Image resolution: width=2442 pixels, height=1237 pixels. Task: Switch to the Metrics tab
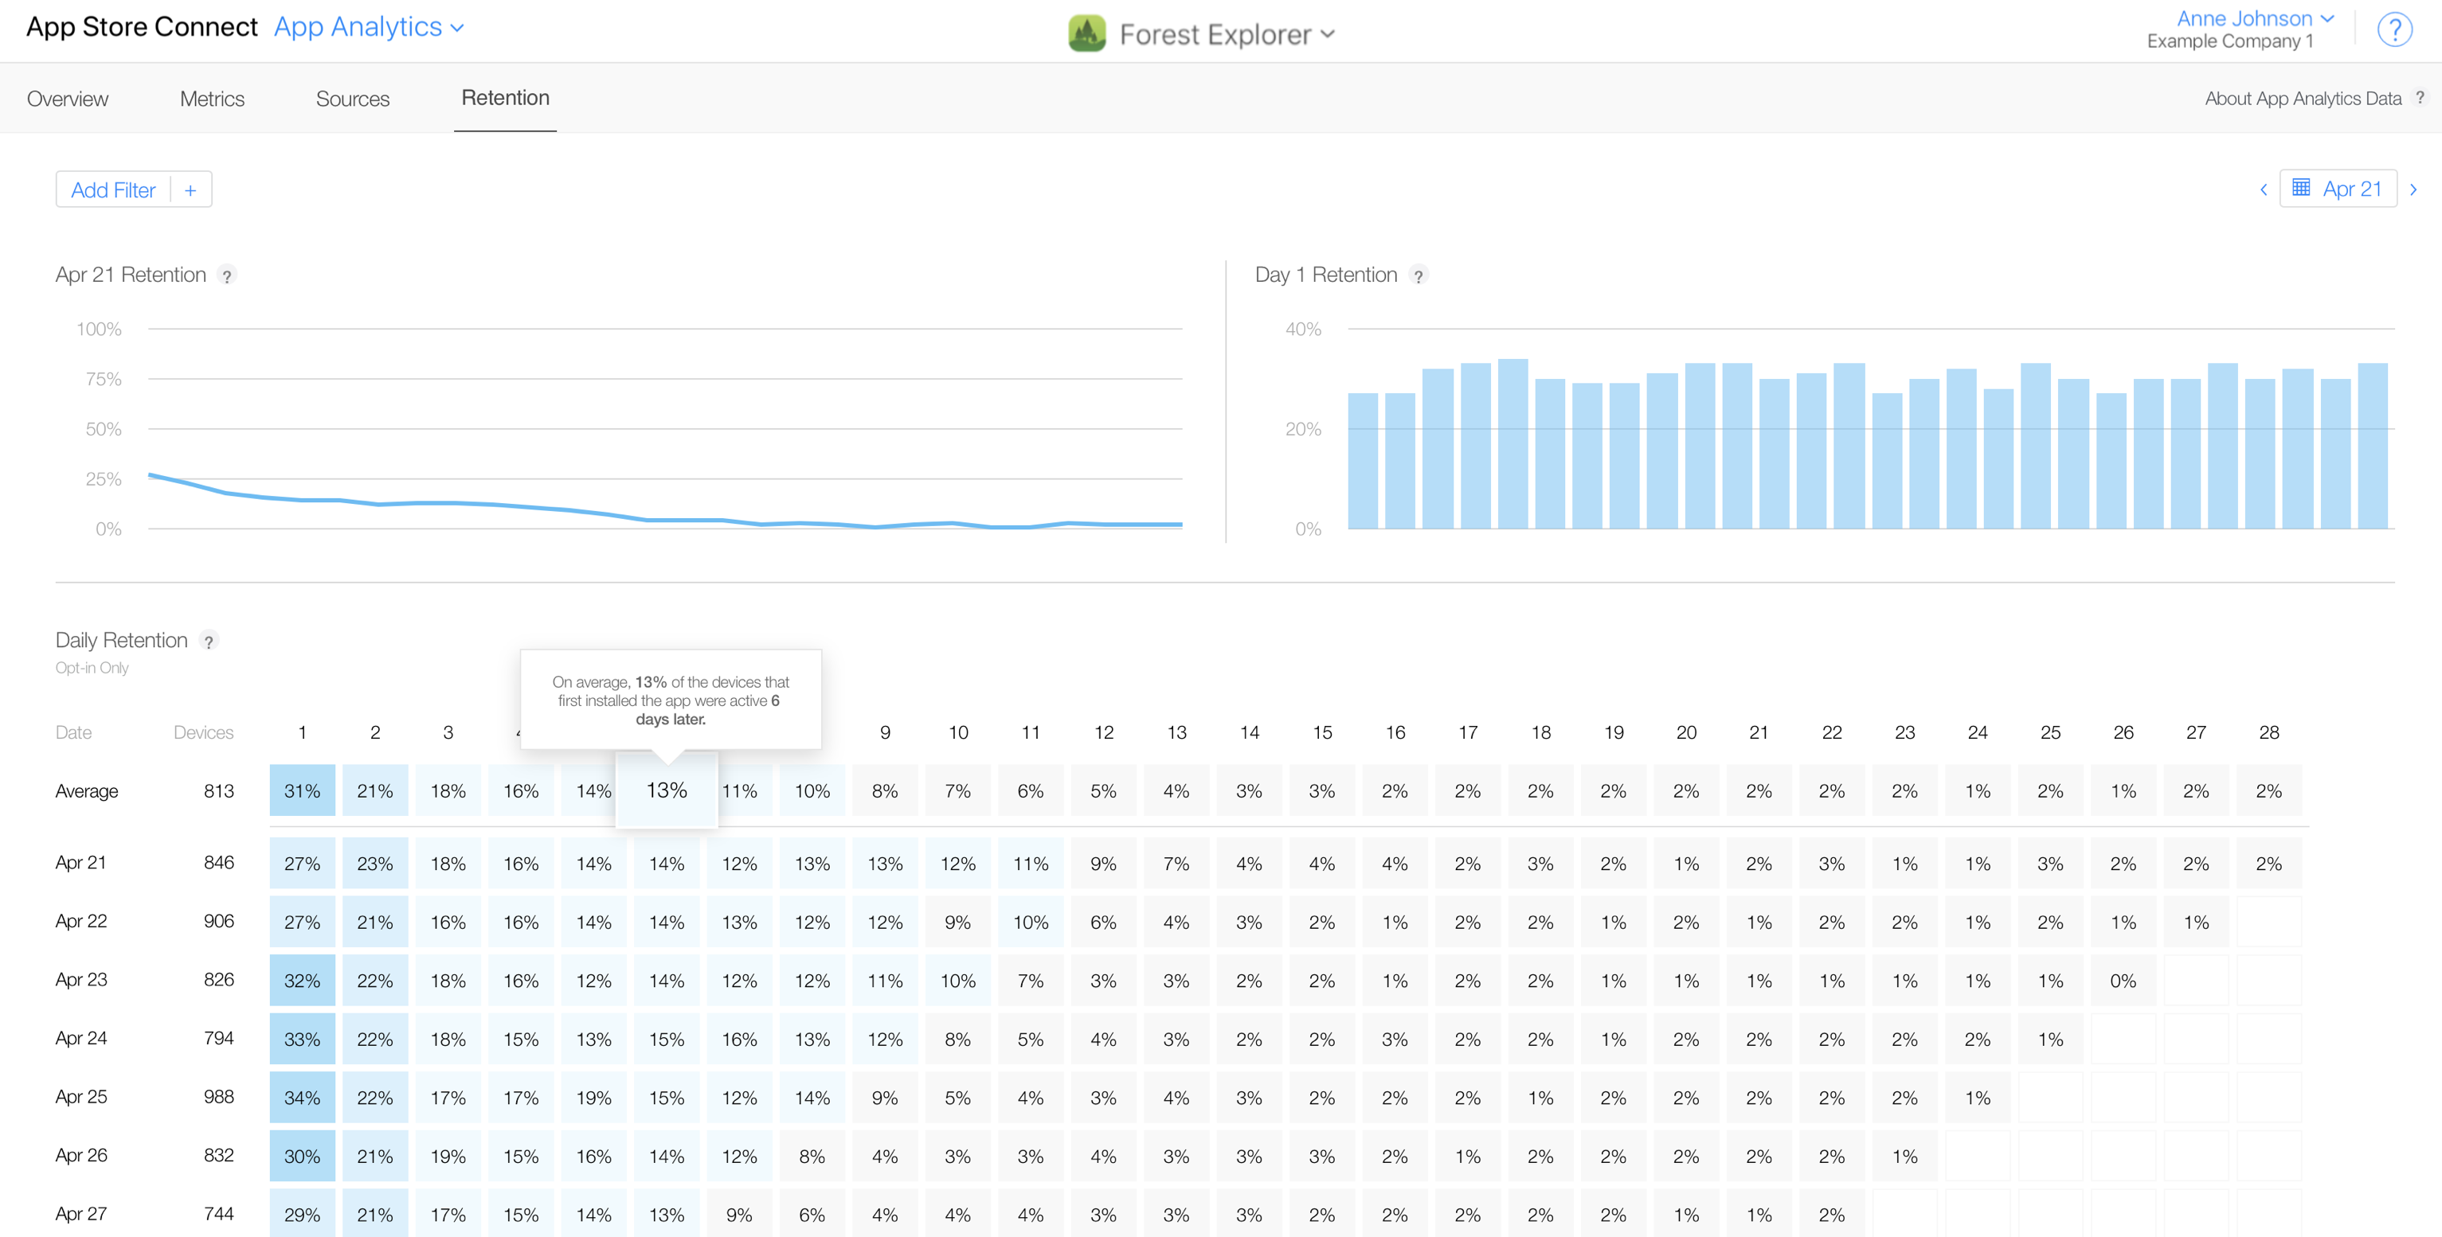click(x=213, y=99)
